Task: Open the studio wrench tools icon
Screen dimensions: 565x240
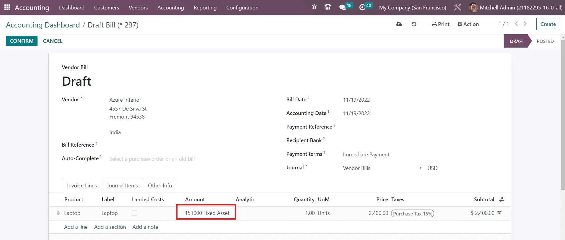Action: 457,7
